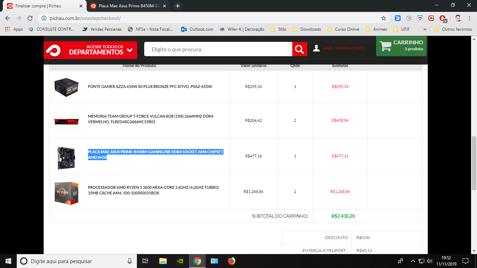The height and width of the screenshot is (268, 477).
Task: Click the red fast-forward extension icon
Action: pos(432,18)
